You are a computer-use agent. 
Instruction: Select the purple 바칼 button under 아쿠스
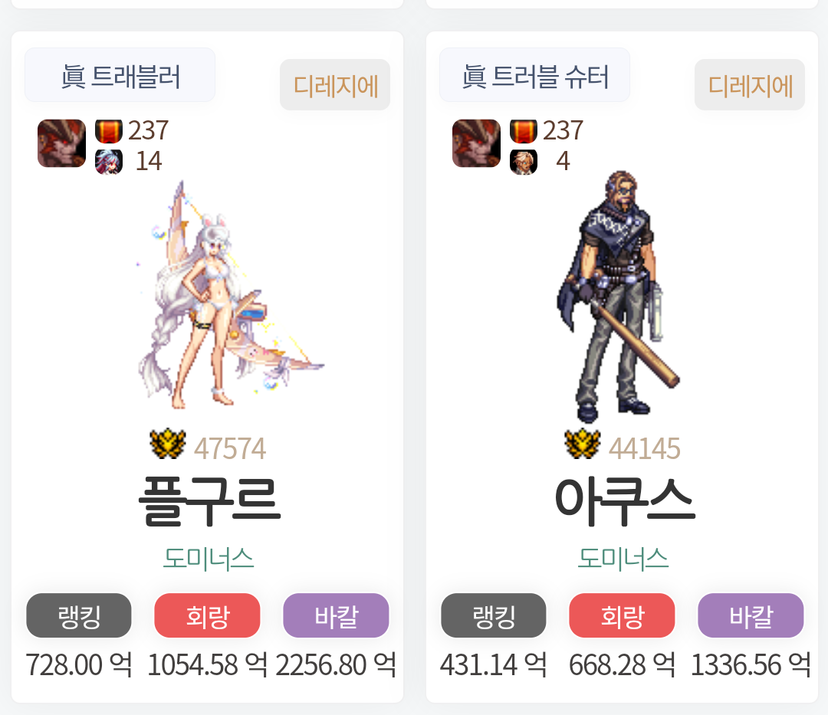point(751,615)
